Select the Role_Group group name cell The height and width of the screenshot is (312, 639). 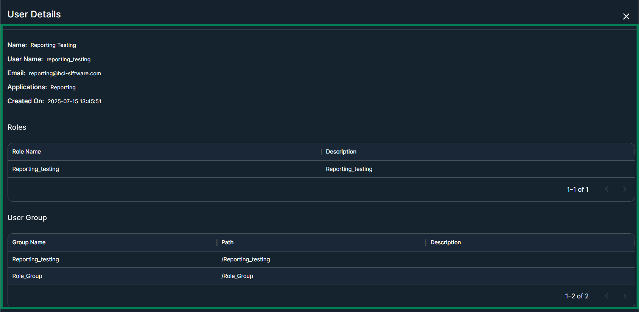coord(27,276)
